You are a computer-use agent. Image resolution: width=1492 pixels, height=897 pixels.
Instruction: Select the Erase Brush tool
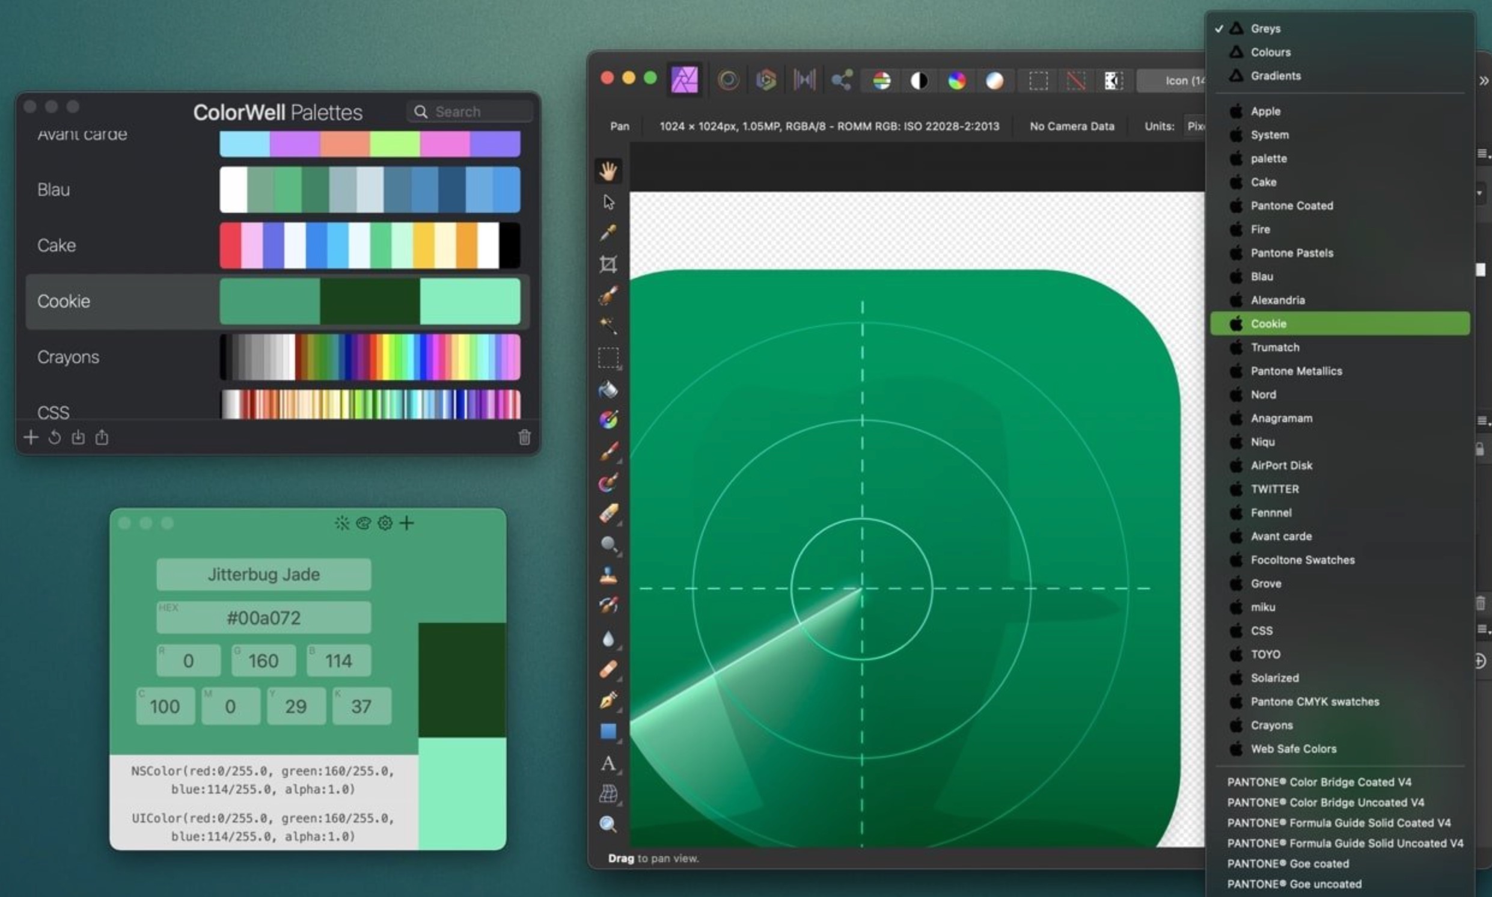pyautogui.click(x=608, y=514)
